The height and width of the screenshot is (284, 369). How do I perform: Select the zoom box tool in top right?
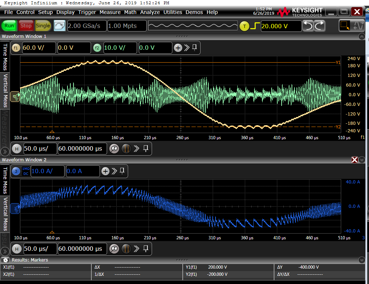345,26
